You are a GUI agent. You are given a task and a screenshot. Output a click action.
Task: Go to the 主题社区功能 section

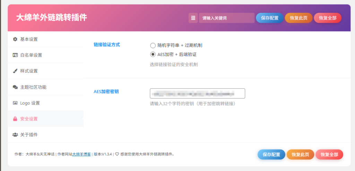(x=33, y=87)
